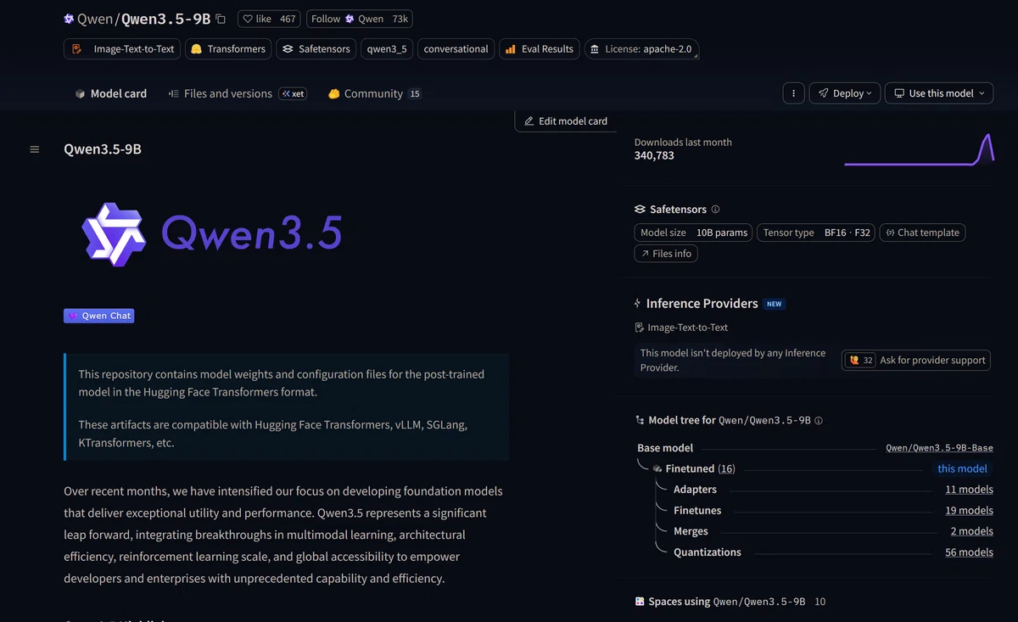Image resolution: width=1018 pixels, height=622 pixels.
Task: Open the Chat template button
Action: (922, 233)
